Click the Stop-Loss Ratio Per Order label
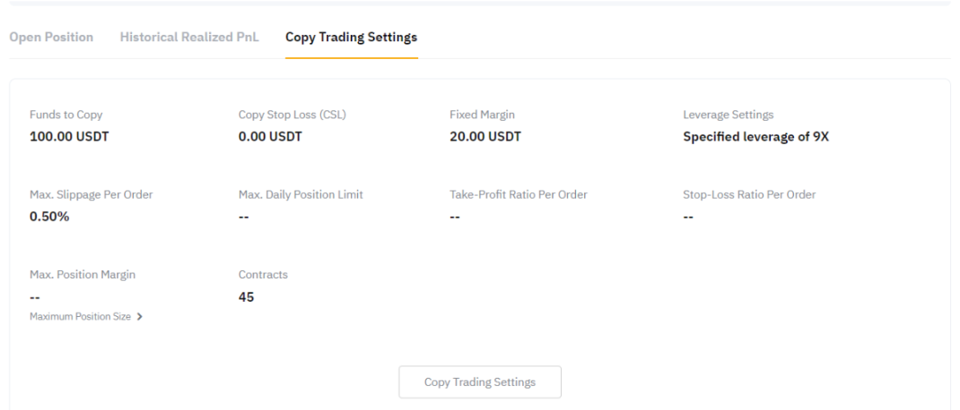 click(x=749, y=196)
